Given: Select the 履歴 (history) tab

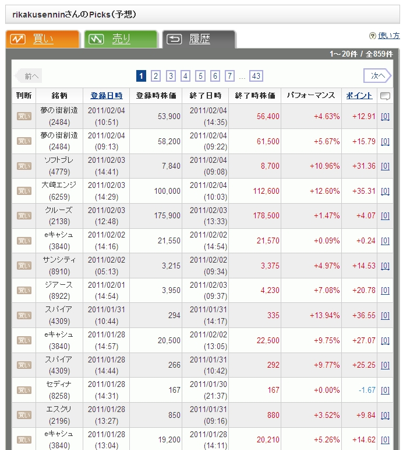Looking at the screenshot, I should coord(199,39).
